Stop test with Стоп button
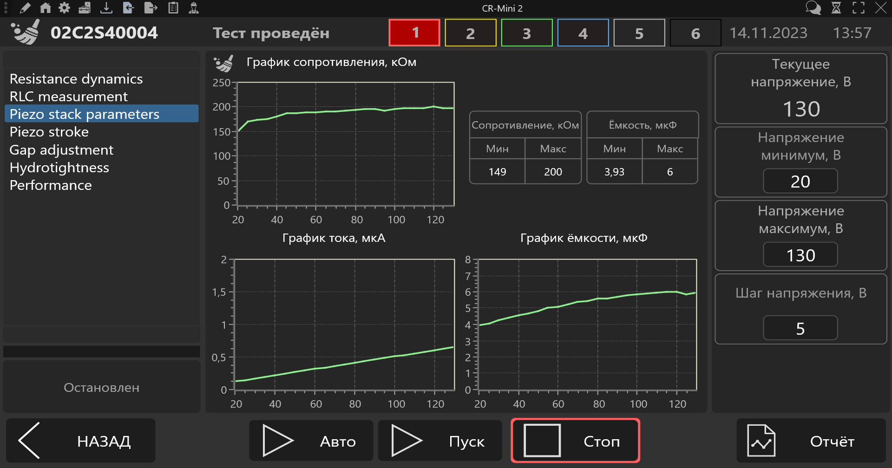Screen dimensions: 892x468 [x=575, y=441]
